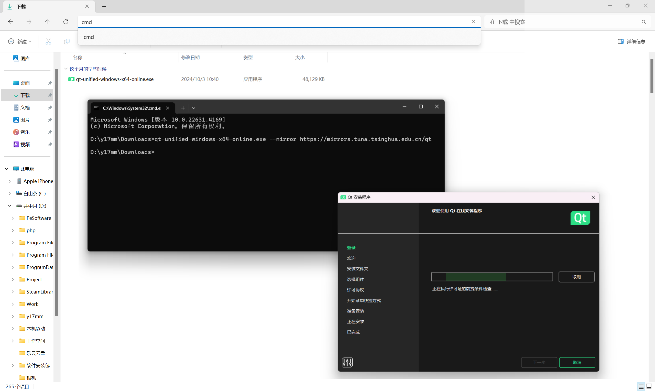Expand the Work folder node
655x391 pixels.
(13, 304)
